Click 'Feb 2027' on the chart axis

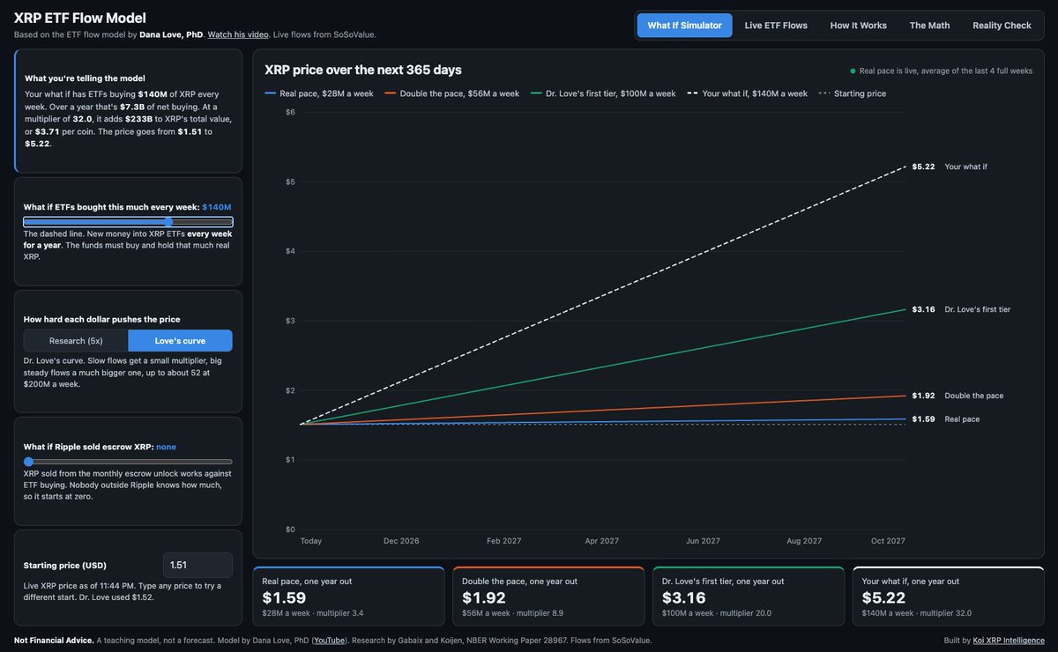(505, 541)
